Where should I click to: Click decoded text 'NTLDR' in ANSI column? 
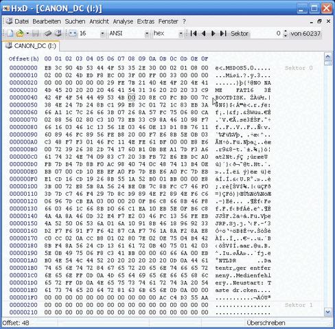coord(227,260)
